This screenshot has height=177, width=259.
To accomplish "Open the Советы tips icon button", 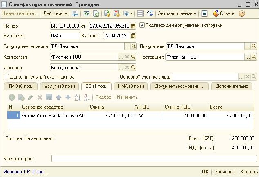I will tap(224, 13).
